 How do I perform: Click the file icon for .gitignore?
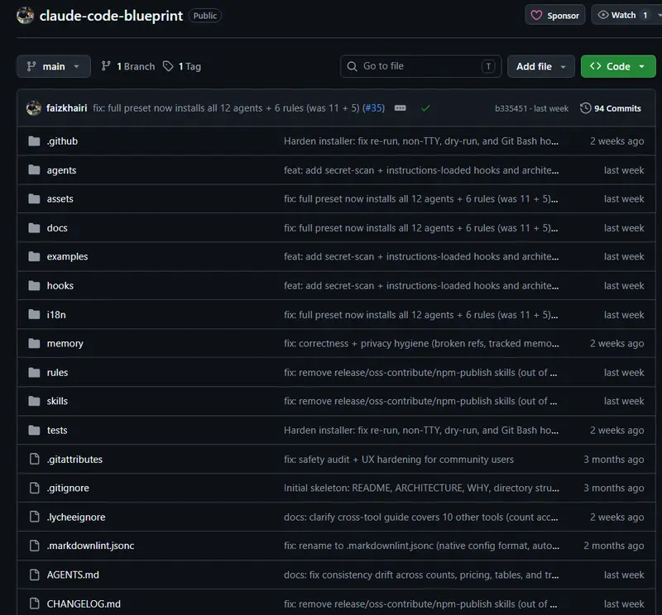(x=34, y=488)
